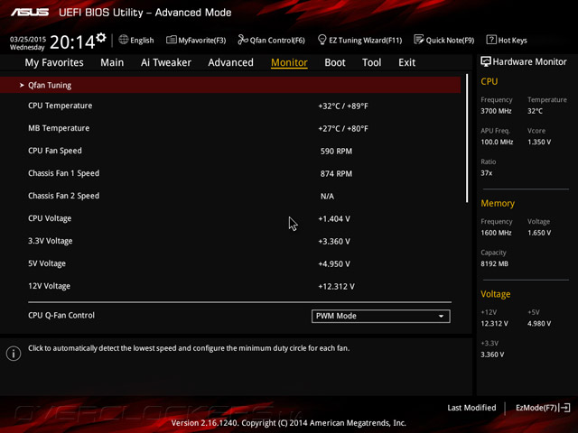The height and width of the screenshot is (433, 578).
Task: Click the 20:14 clock time
Action: 72,42
